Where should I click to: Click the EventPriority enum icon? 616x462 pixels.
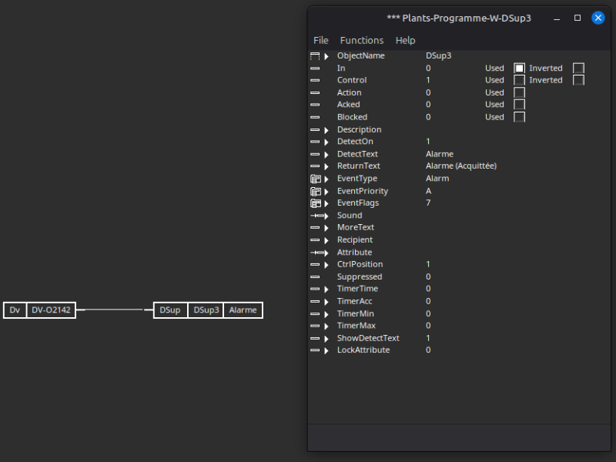tap(315, 191)
